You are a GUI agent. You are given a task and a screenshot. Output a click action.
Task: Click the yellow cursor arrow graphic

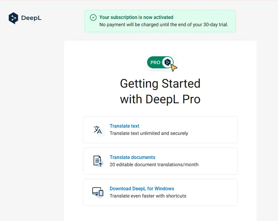pos(174,68)
